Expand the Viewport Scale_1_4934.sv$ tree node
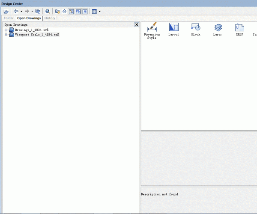The image size is (257, 214). (6, 35)
